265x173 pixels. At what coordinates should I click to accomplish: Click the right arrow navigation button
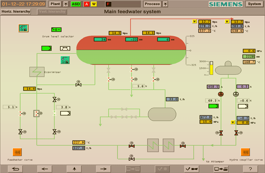[103, 169]
